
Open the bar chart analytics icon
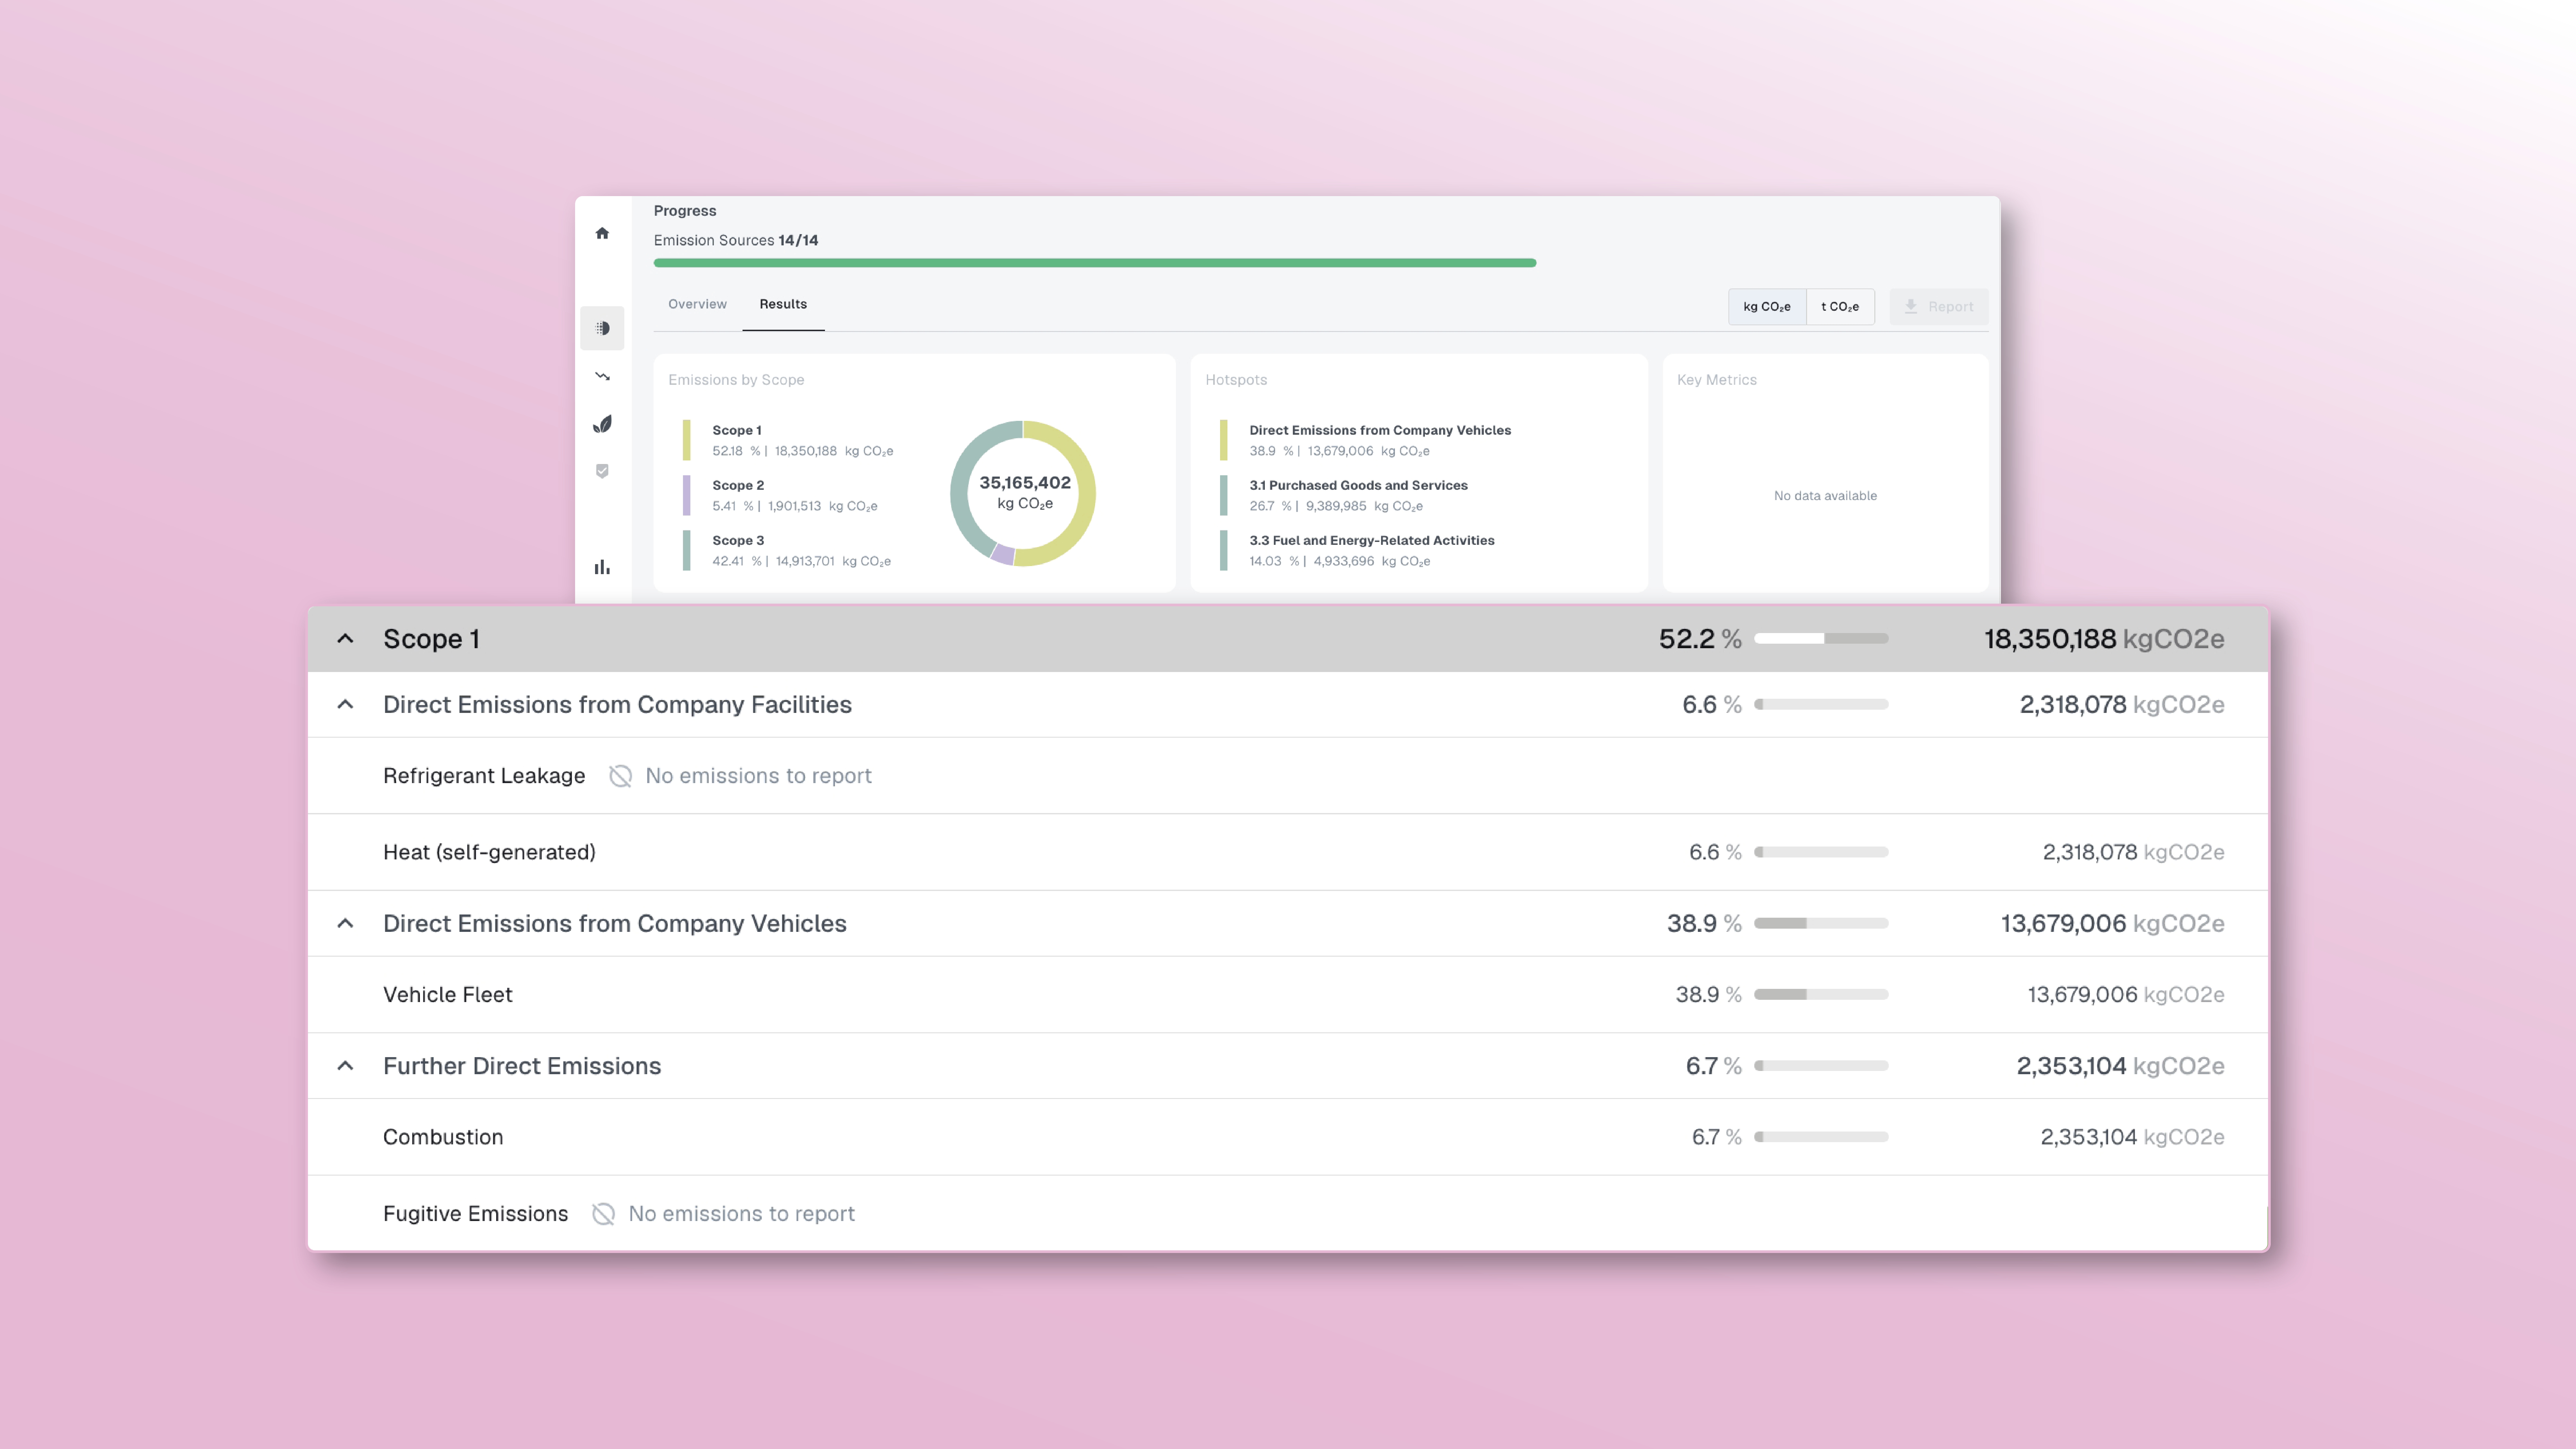click(x=602, y=567)
